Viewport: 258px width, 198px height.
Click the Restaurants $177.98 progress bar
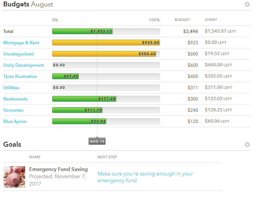84,99
